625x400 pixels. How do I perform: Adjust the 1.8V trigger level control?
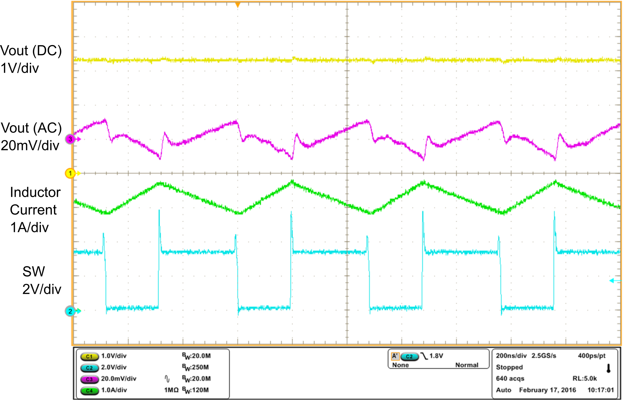[x=436, y=356]
